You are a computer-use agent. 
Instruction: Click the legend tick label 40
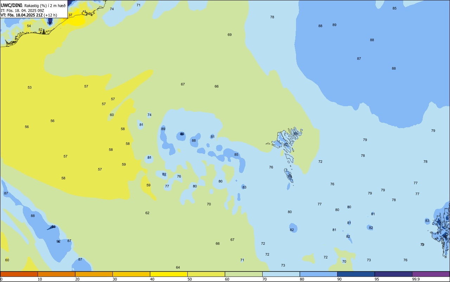[152, 279]
